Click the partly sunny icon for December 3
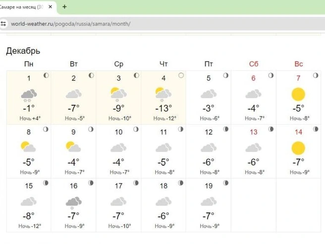This screenshot has width=325, height=244. [x=118, y=94]
